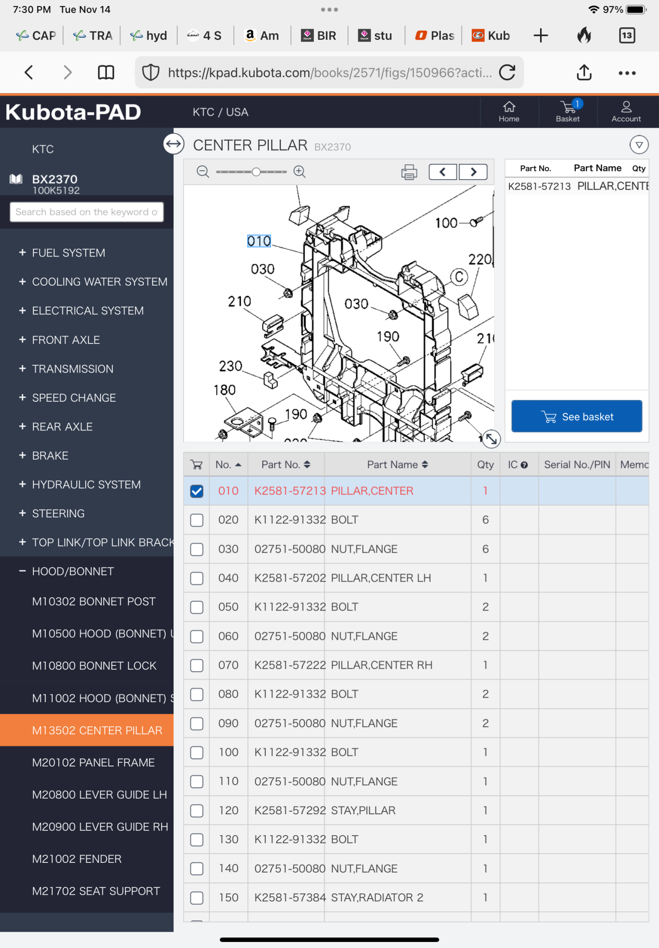
Task: Open the tab count 13 overview
Action: (x=627, y=36)
